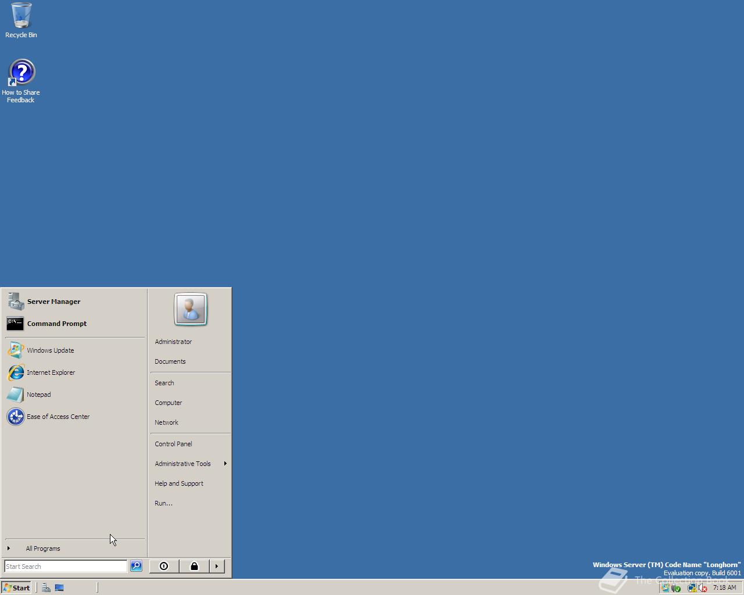The height and width of the screenshot is (595, 744).
Task: Click the Windows Update tray icon
Action: point(665,588)
